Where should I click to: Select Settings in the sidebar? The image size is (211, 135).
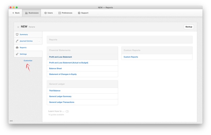(28, 54)
